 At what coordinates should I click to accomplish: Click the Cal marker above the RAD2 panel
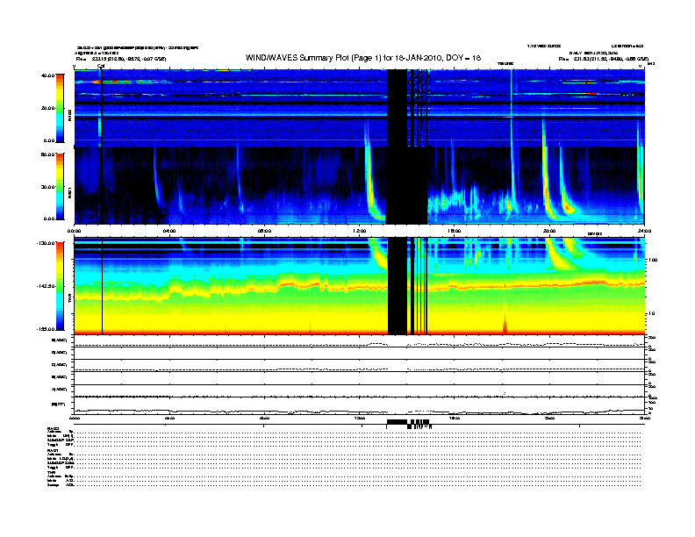(x=101, y=67)
